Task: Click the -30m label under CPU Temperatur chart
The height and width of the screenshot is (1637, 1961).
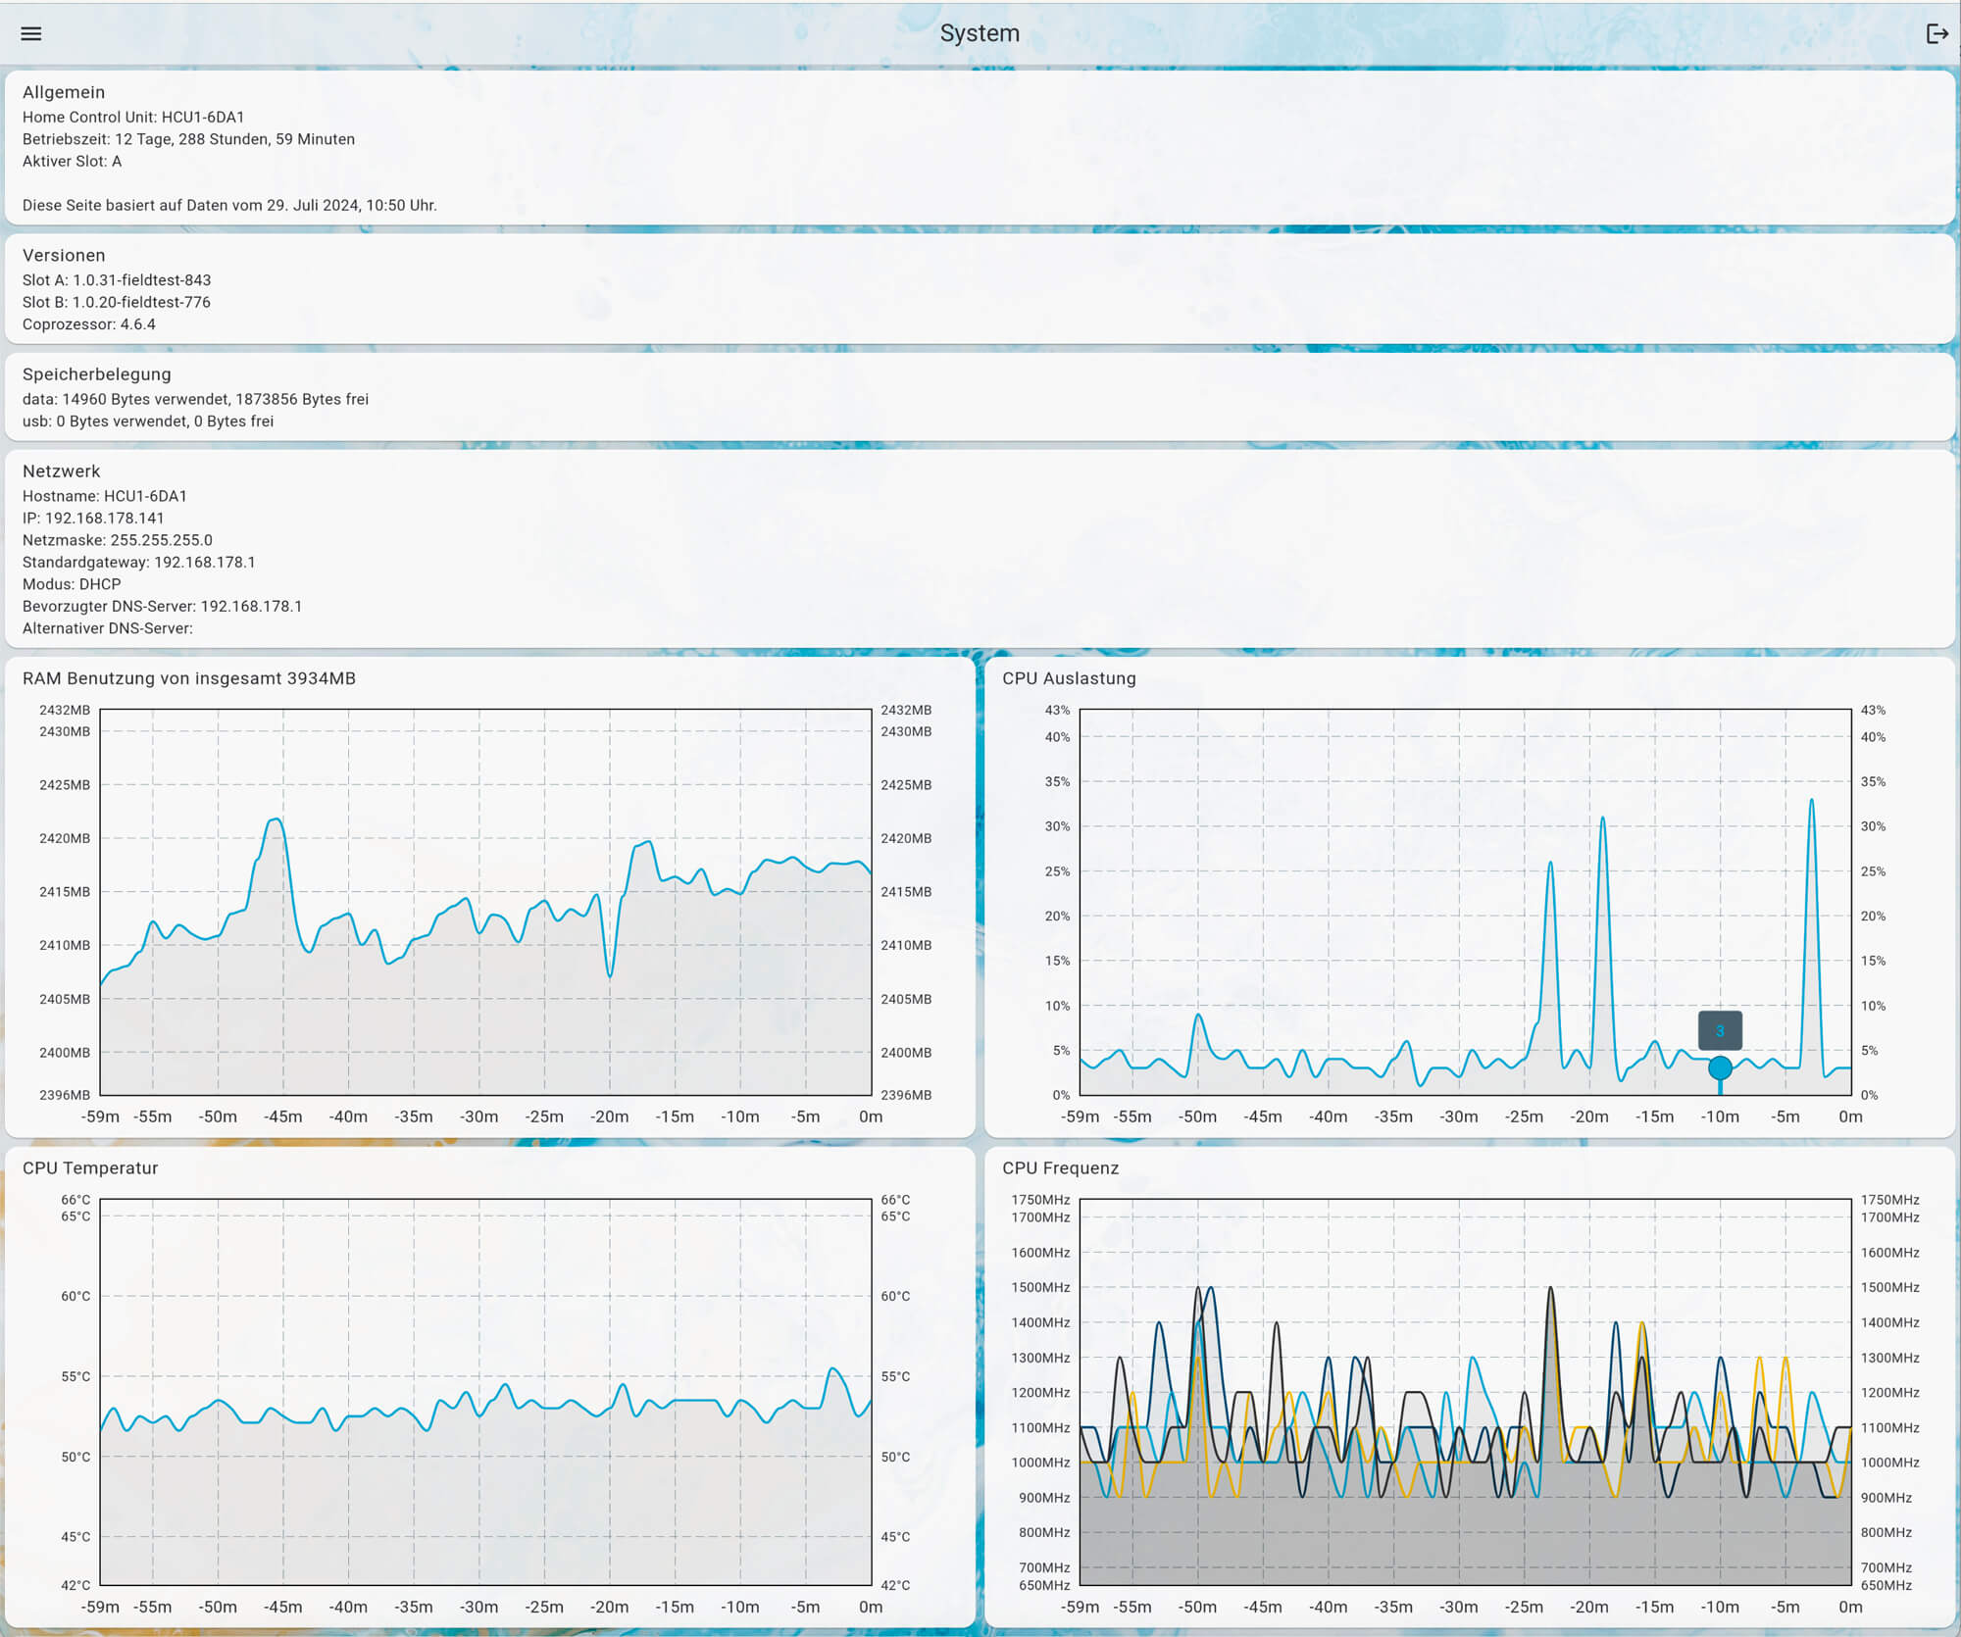Action: pos(478,1608)
